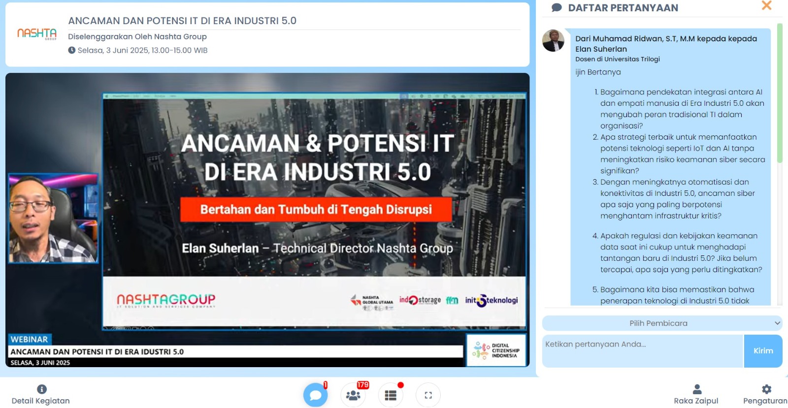The image size is (788, 408).
Task: Open Raka Zaipul profile icon
Action: [x=697, y=389]
